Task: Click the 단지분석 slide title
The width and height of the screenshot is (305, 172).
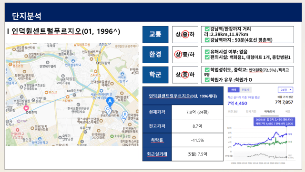Action: click(x=27, y=16)
